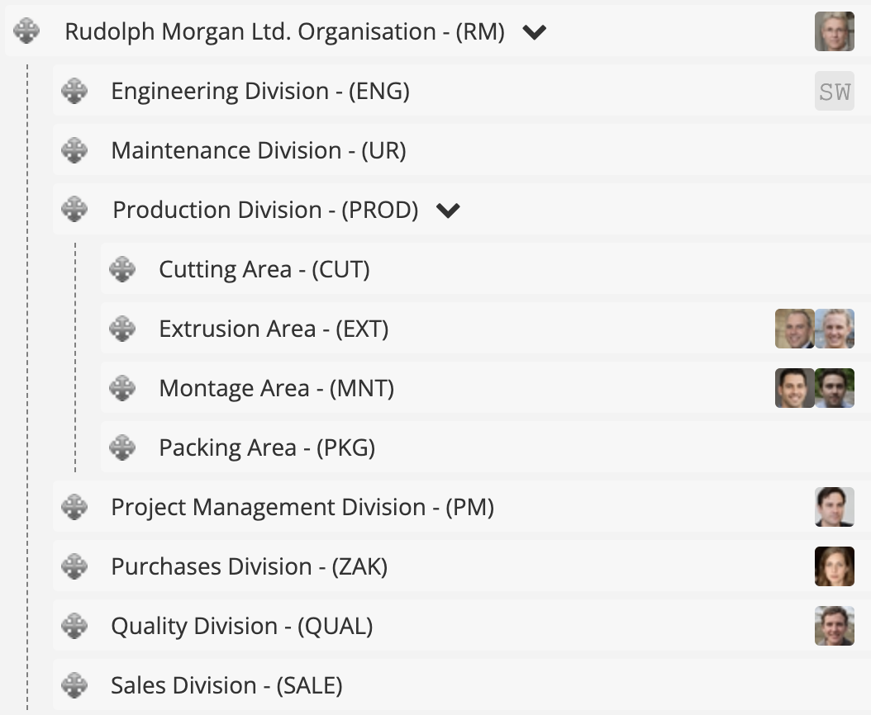Click move icon next to Purchases Division

pyautogui.click(x=74, y=566)
